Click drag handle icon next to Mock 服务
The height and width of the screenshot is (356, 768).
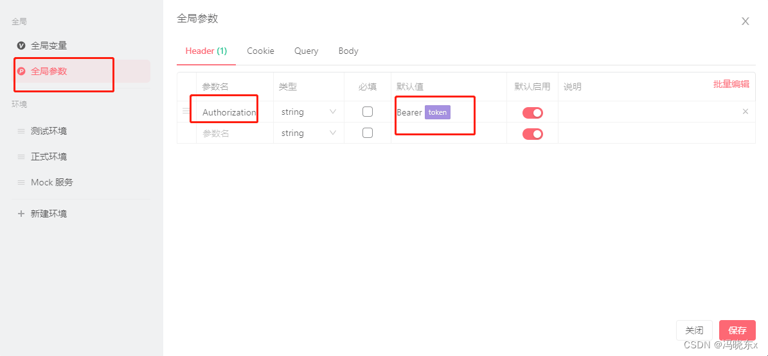point(21,182)
